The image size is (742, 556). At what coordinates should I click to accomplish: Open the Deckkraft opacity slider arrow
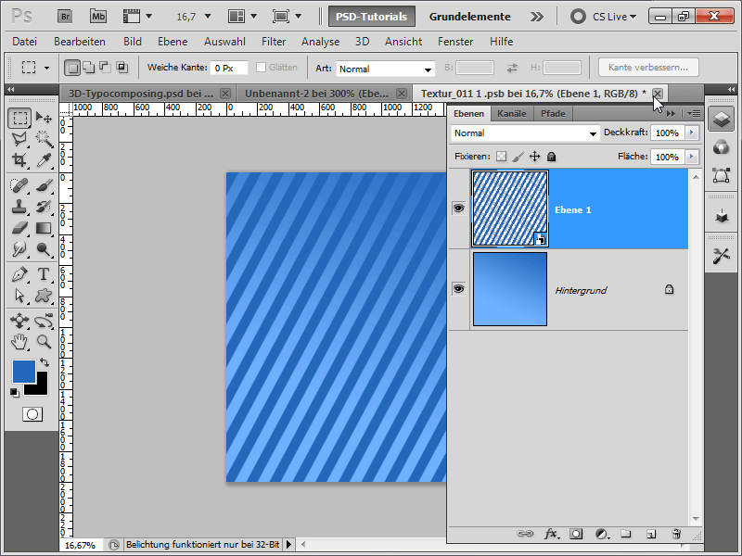click(692, 133)
